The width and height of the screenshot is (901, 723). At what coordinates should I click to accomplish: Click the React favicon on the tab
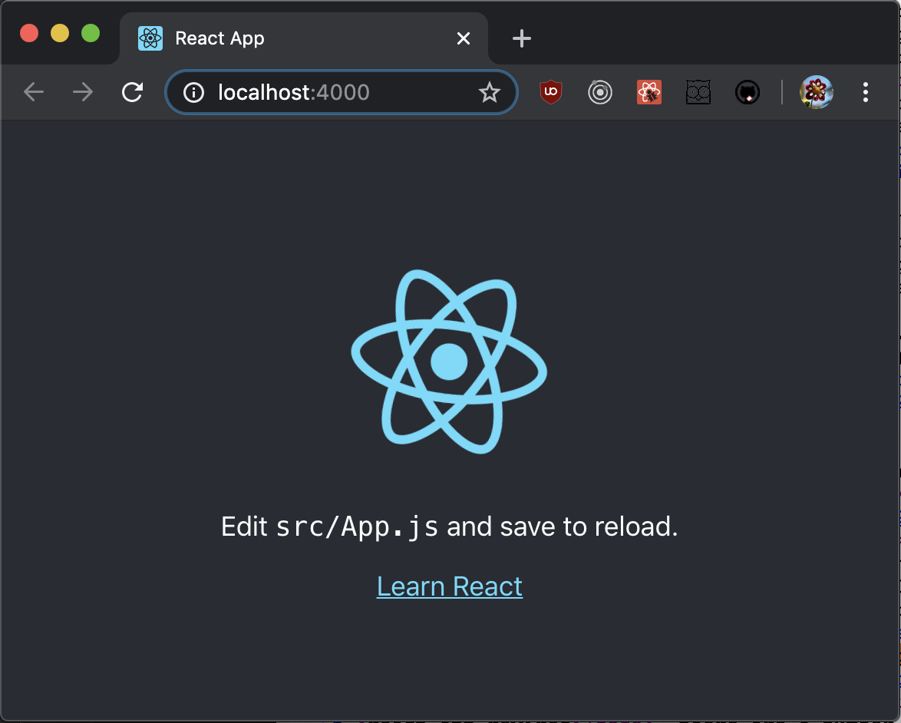coord(150,38)
